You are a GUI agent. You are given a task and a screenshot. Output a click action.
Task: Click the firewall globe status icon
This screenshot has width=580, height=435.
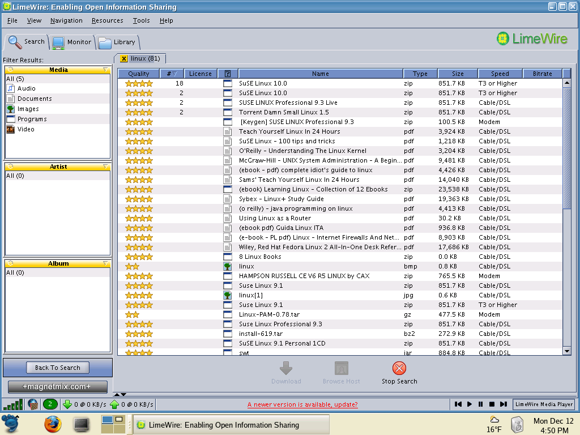[33, 404]
